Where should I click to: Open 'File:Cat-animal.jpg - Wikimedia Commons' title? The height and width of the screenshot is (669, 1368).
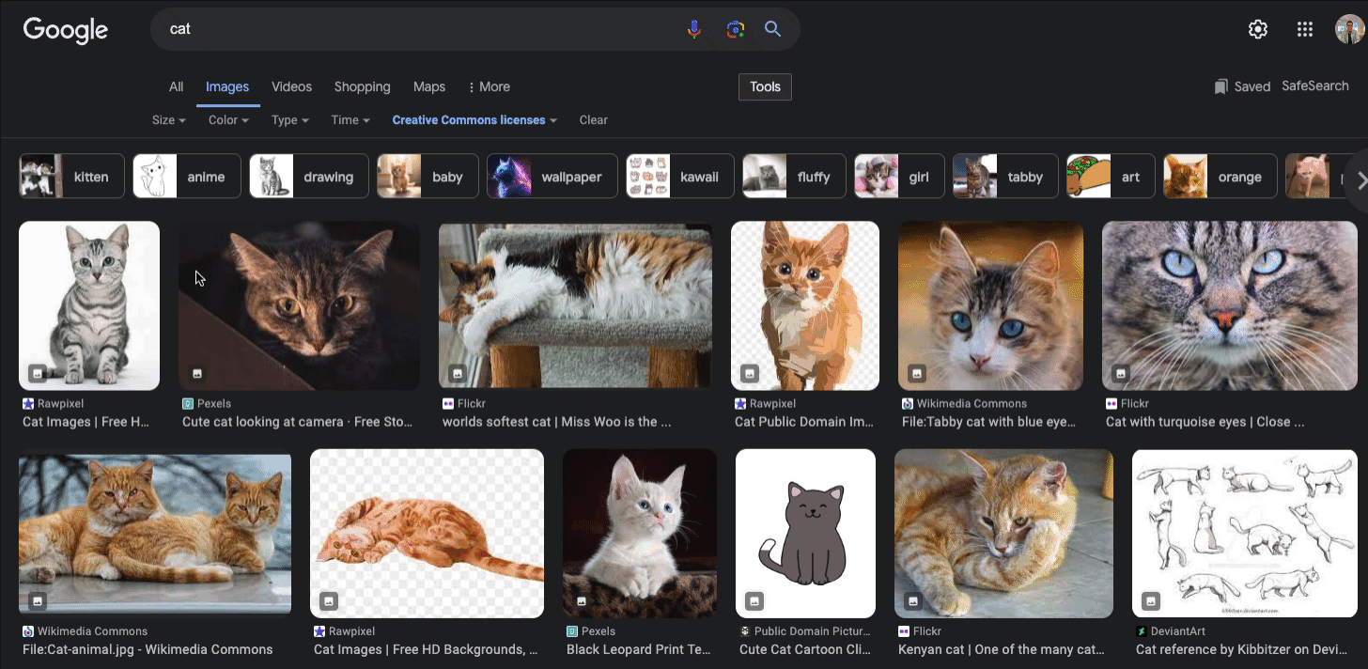(x=148, y=649)
